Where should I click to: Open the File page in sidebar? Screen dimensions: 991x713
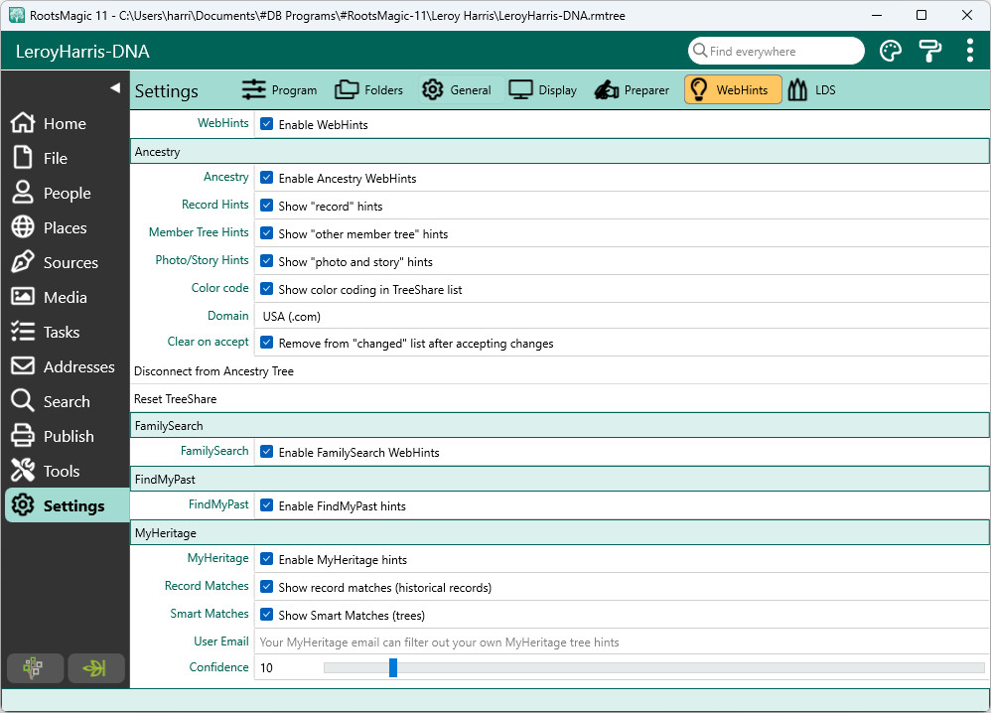point(66,158)
